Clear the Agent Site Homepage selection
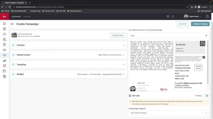 (x=202, y=113)
